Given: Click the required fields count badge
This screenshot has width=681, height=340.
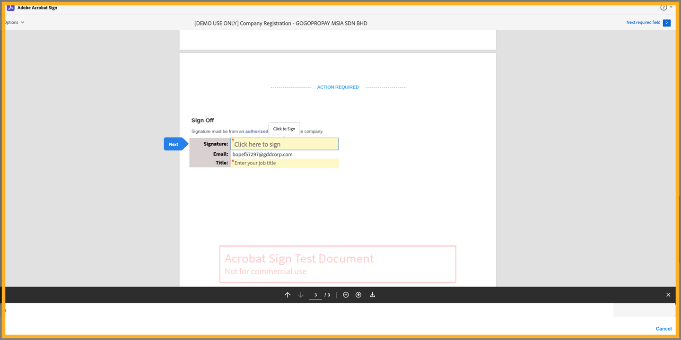Looking at the screenshot, I should coord(667,22).
